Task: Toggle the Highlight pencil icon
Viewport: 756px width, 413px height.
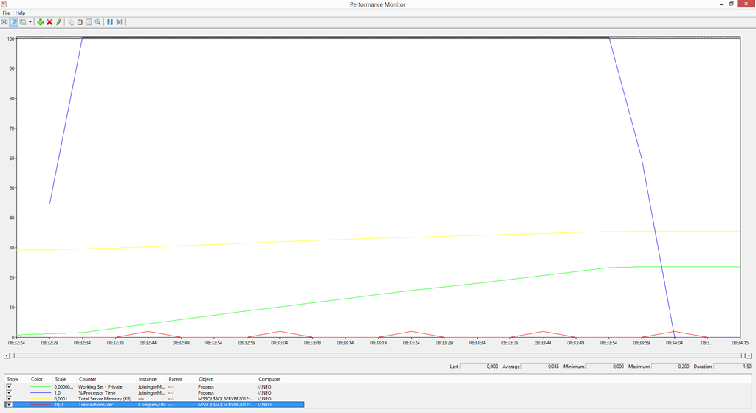Action: click(58, 22)
